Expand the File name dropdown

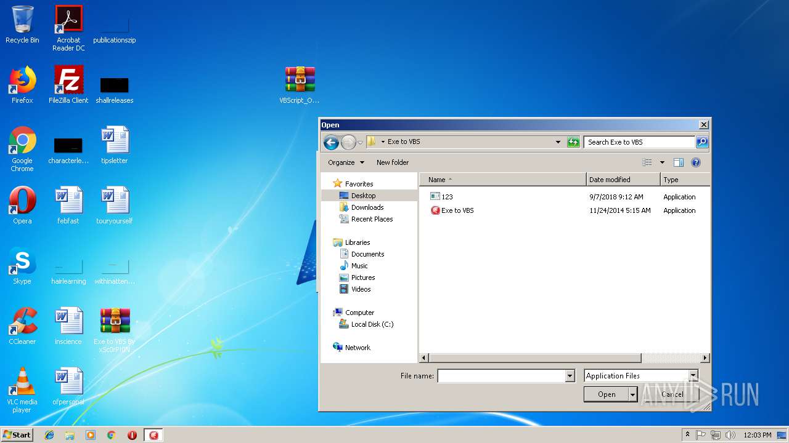[570, 376]
